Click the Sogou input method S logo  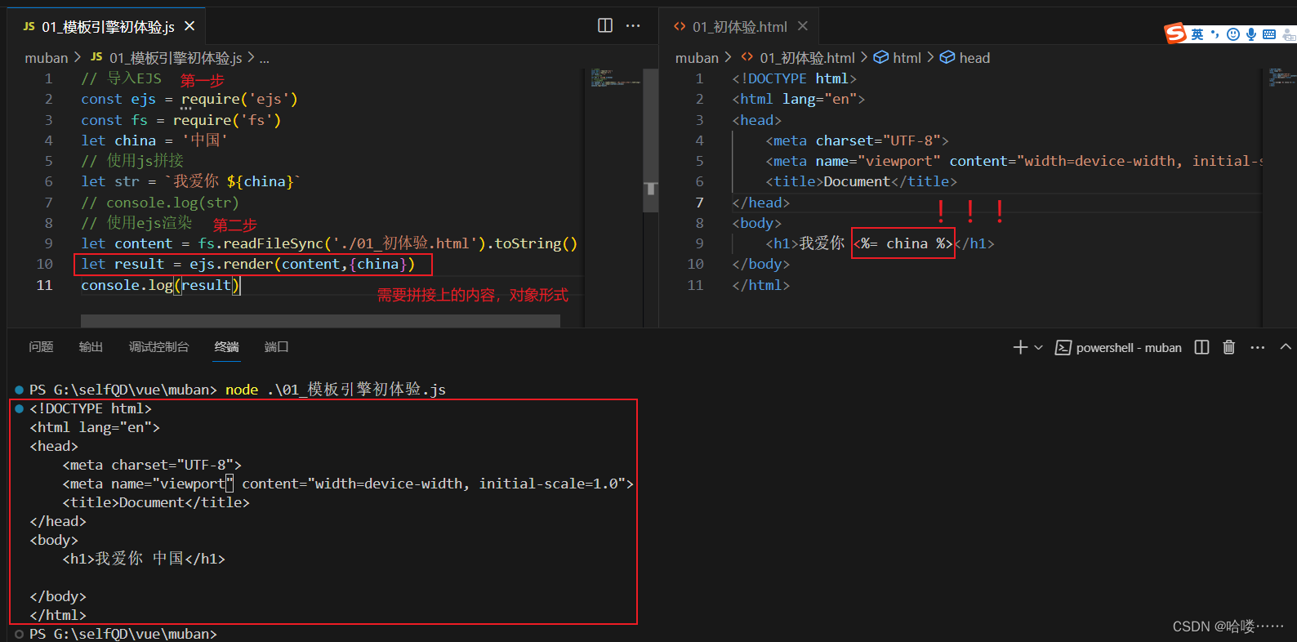tap(1175, 33)
